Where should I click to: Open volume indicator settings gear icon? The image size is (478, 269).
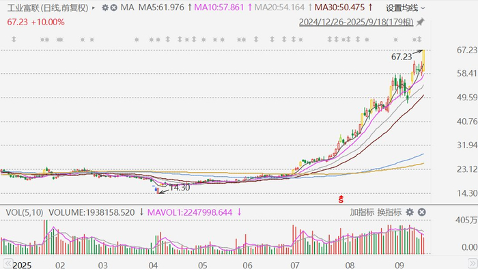click(410, 212)
